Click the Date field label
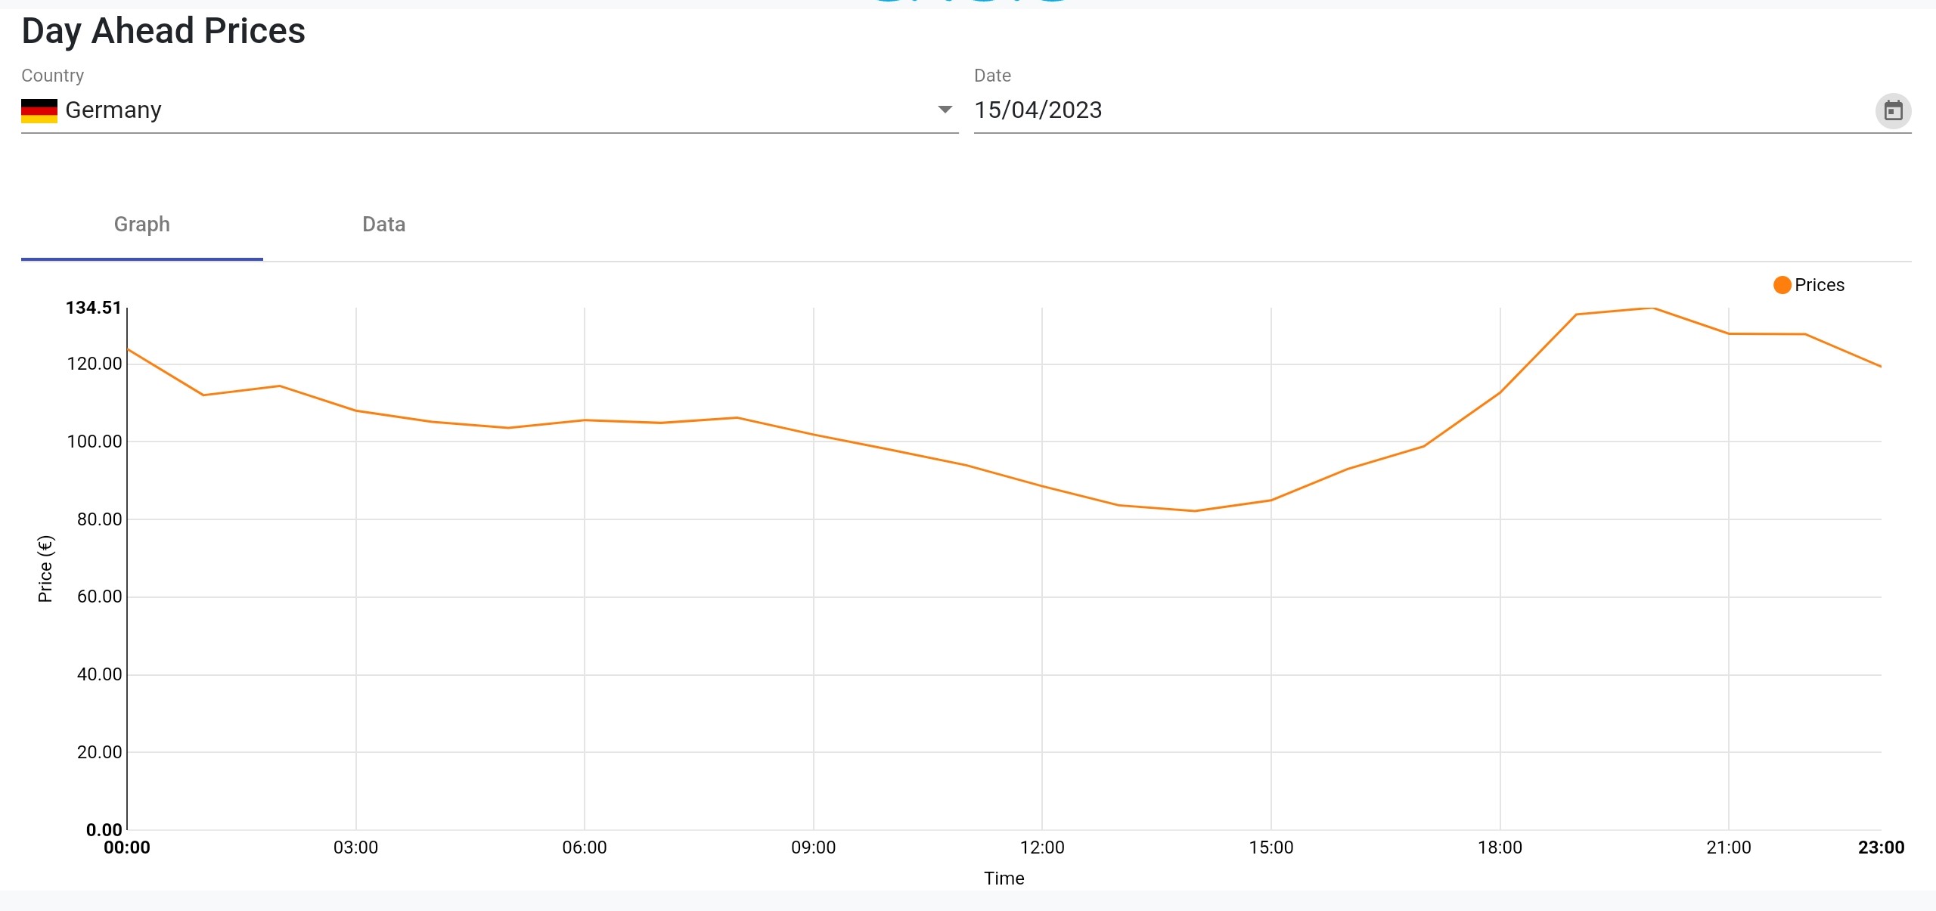 coord(992,76)
